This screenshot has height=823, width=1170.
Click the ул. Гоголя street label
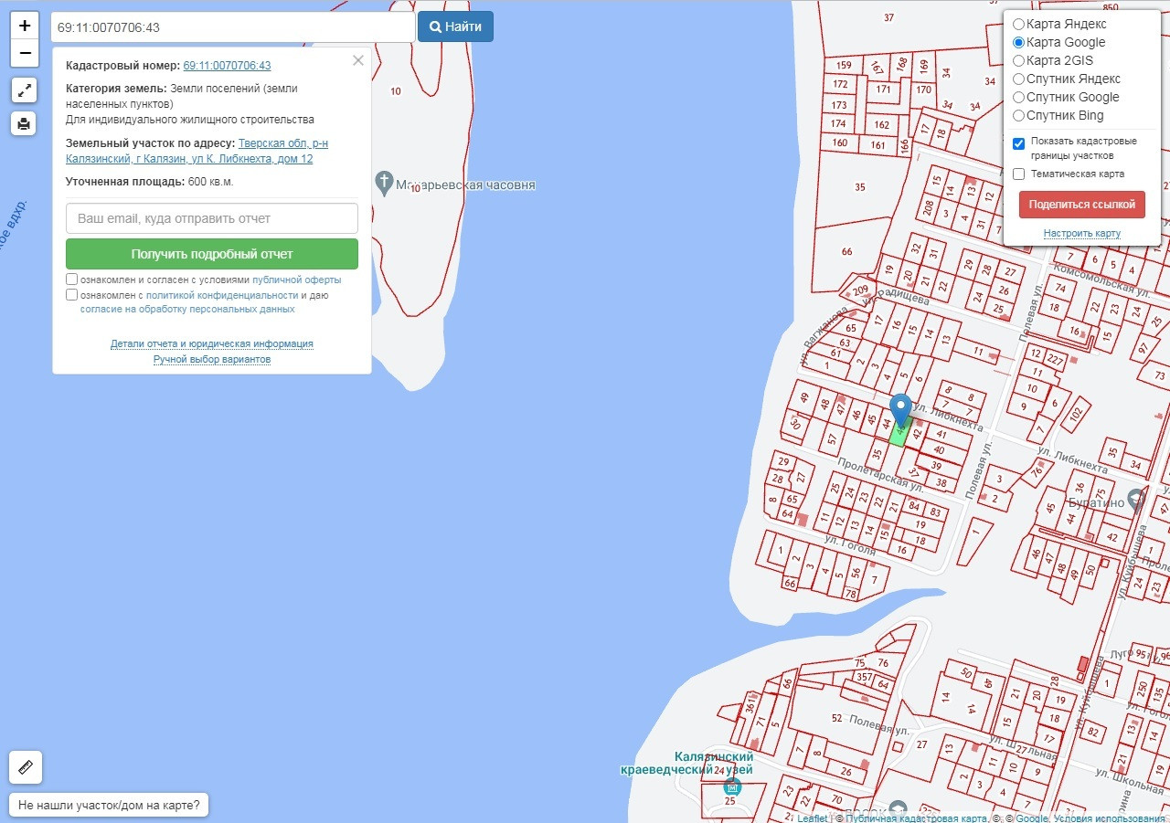[850, 545]
